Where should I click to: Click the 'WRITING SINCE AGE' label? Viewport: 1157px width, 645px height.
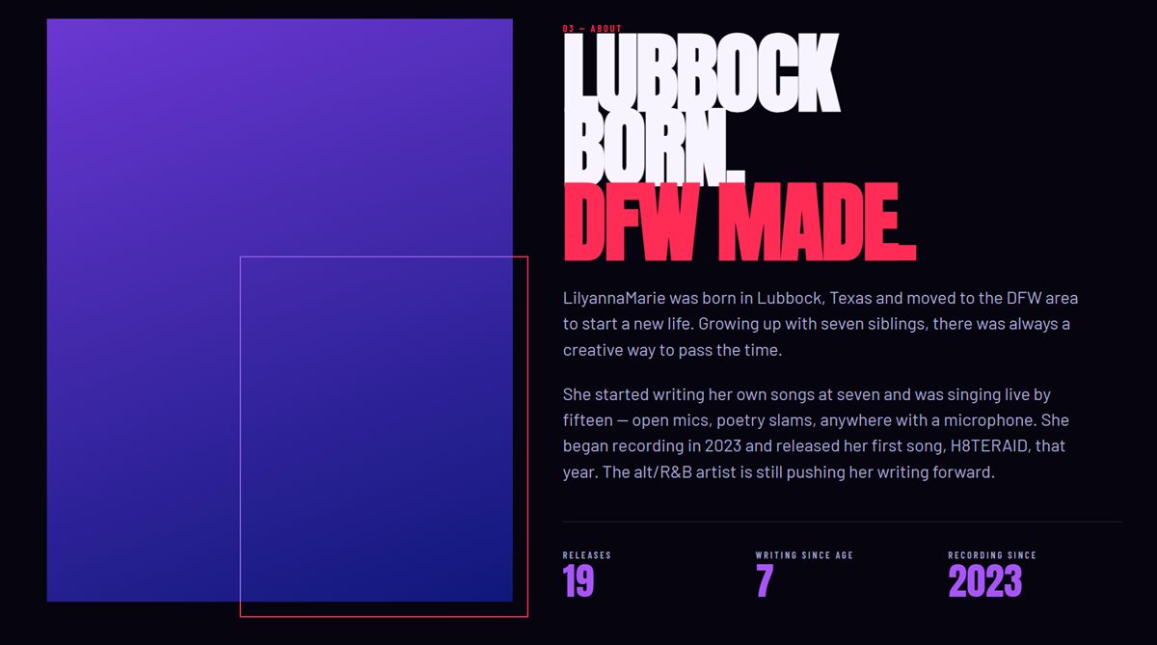click(804, 555)
